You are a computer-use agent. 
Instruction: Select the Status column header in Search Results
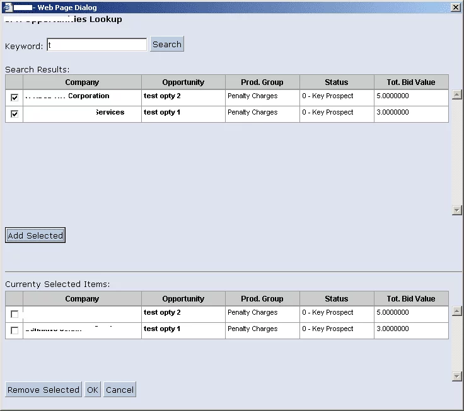tap(336, 82)
